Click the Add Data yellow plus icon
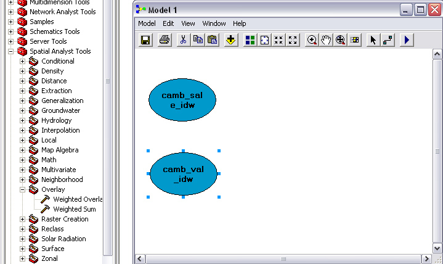Screen dimensions: 443x264 point(231,40)
